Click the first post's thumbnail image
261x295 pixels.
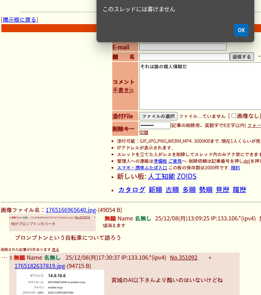pyautogui.click(x=52, y=223)
